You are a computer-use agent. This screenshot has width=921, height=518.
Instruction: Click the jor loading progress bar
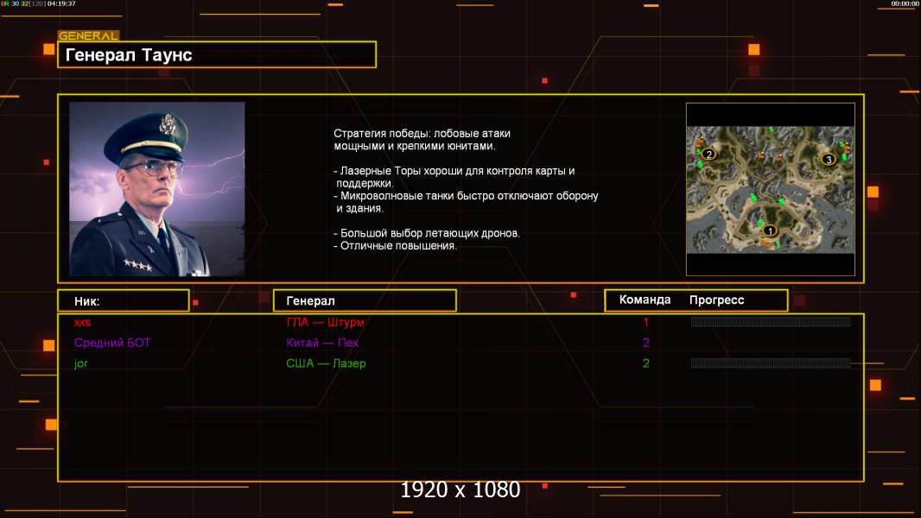(770, 363)
